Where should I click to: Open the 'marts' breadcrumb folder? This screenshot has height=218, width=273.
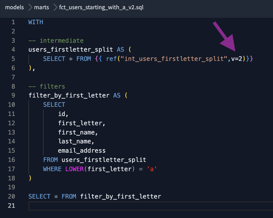coord(41,7)
